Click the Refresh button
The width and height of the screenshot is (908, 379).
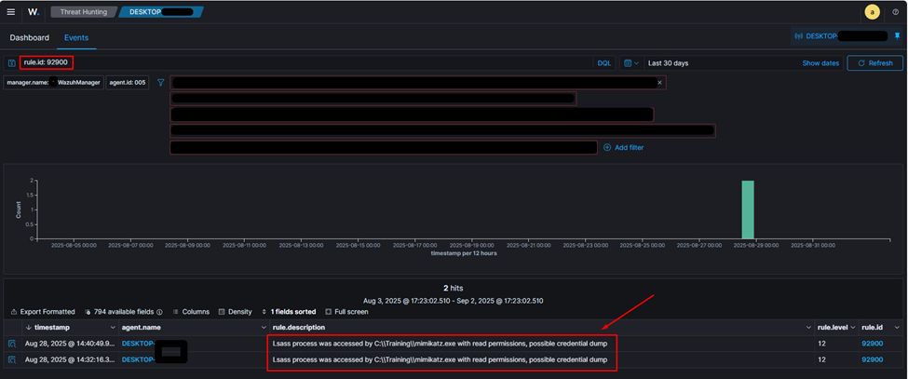(874, 63)
